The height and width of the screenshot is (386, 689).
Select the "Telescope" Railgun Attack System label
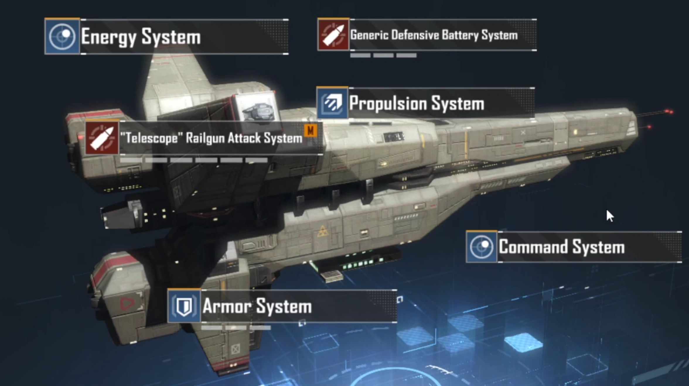click(211, 138)
